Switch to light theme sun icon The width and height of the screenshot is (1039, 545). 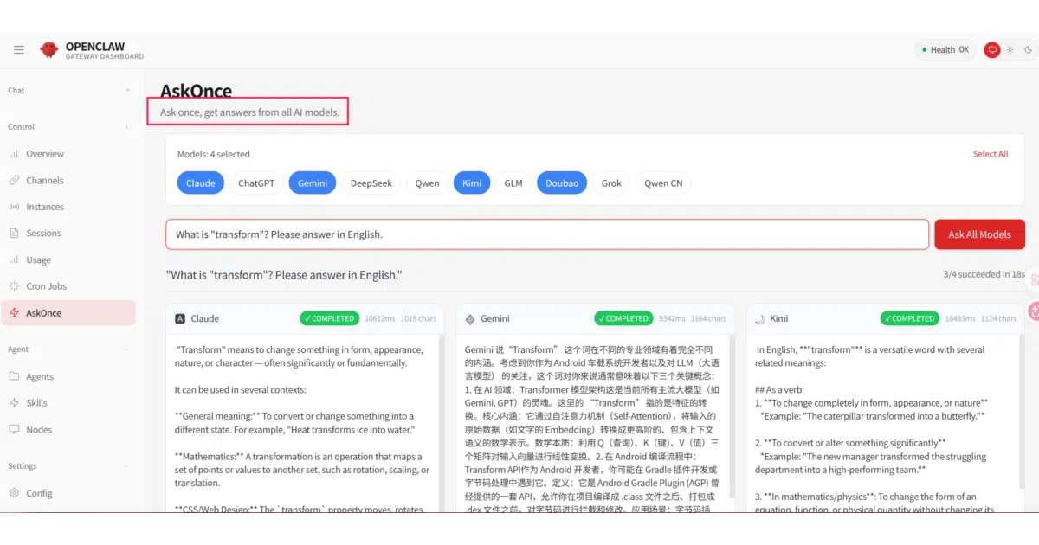(x=1010, y=50)
